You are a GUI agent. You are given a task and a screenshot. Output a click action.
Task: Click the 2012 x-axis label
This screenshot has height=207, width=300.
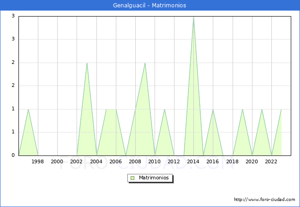click(x=174, y=161)
